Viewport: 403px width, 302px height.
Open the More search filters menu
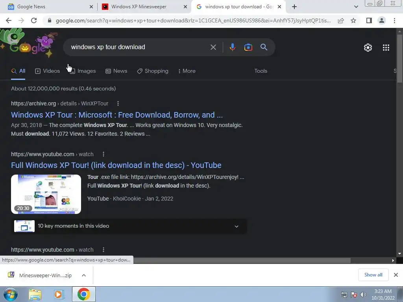(187, 71)
